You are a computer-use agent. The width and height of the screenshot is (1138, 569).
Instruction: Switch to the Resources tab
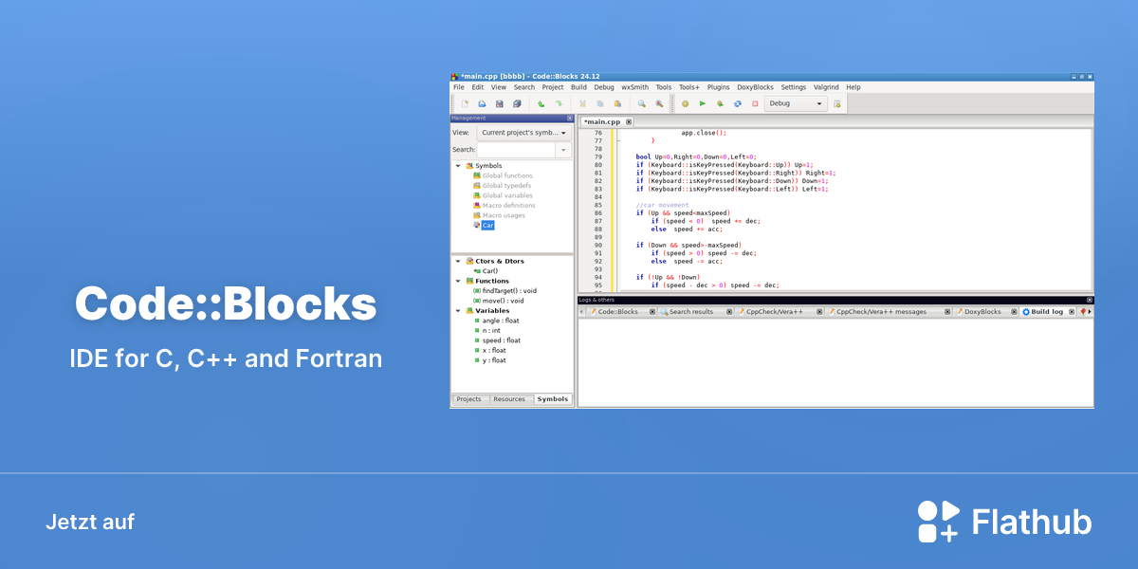(509, 399)
